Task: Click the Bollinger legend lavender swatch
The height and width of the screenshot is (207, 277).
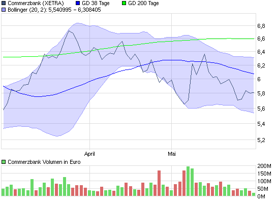Action: [4, 10]
